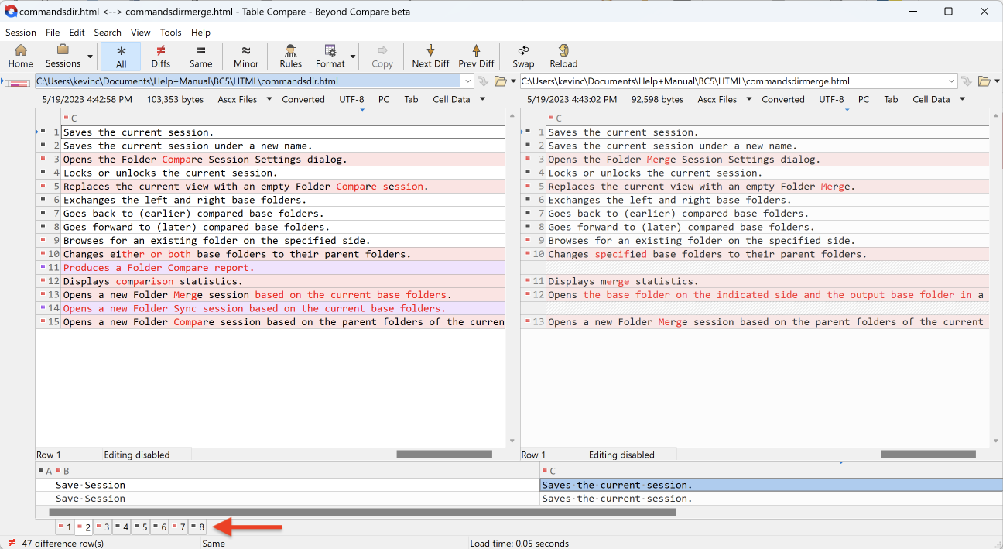Click the detail pane column B header
The image size is (1003, 549).
point(296,471)
